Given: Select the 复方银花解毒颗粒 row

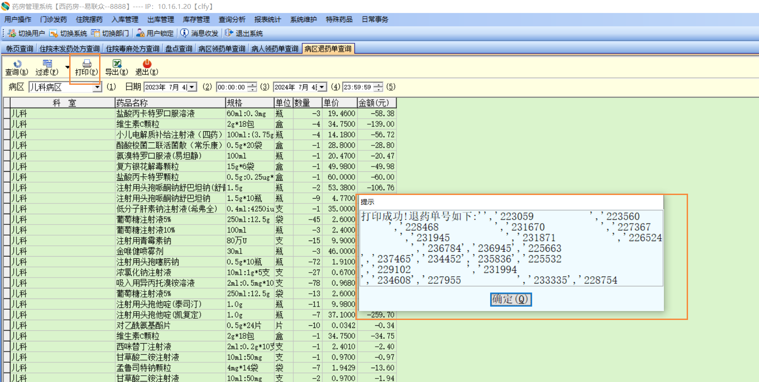Looking at the screenshot, I should pos(200,166).
